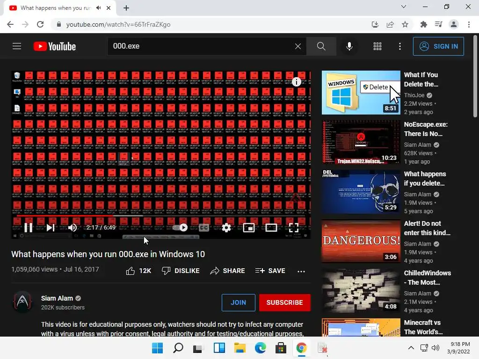Open taskbar Search
The width and height of the screenshot is (479, 359).
coord(178,348)
